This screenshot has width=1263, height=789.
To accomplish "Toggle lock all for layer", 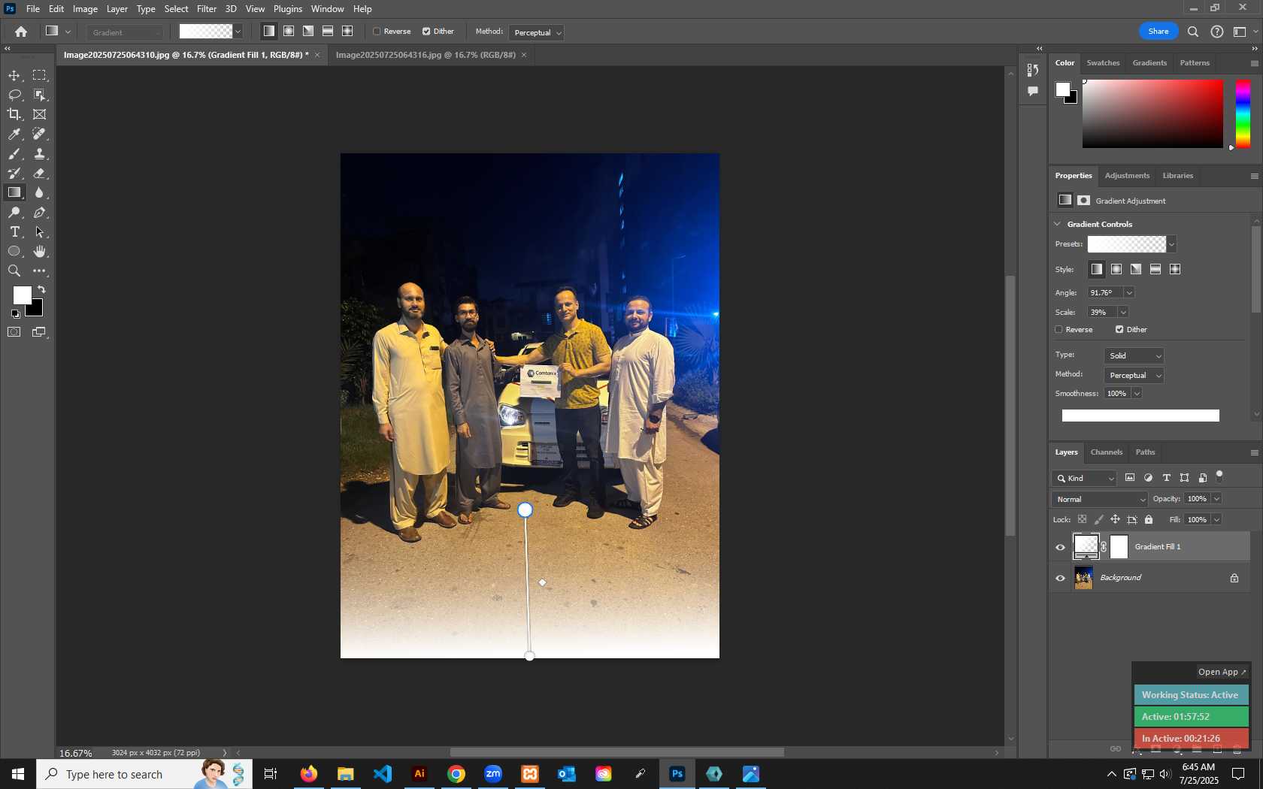I will (1149, 519).
